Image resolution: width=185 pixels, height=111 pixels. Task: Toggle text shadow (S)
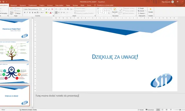(x=32, y=12)
